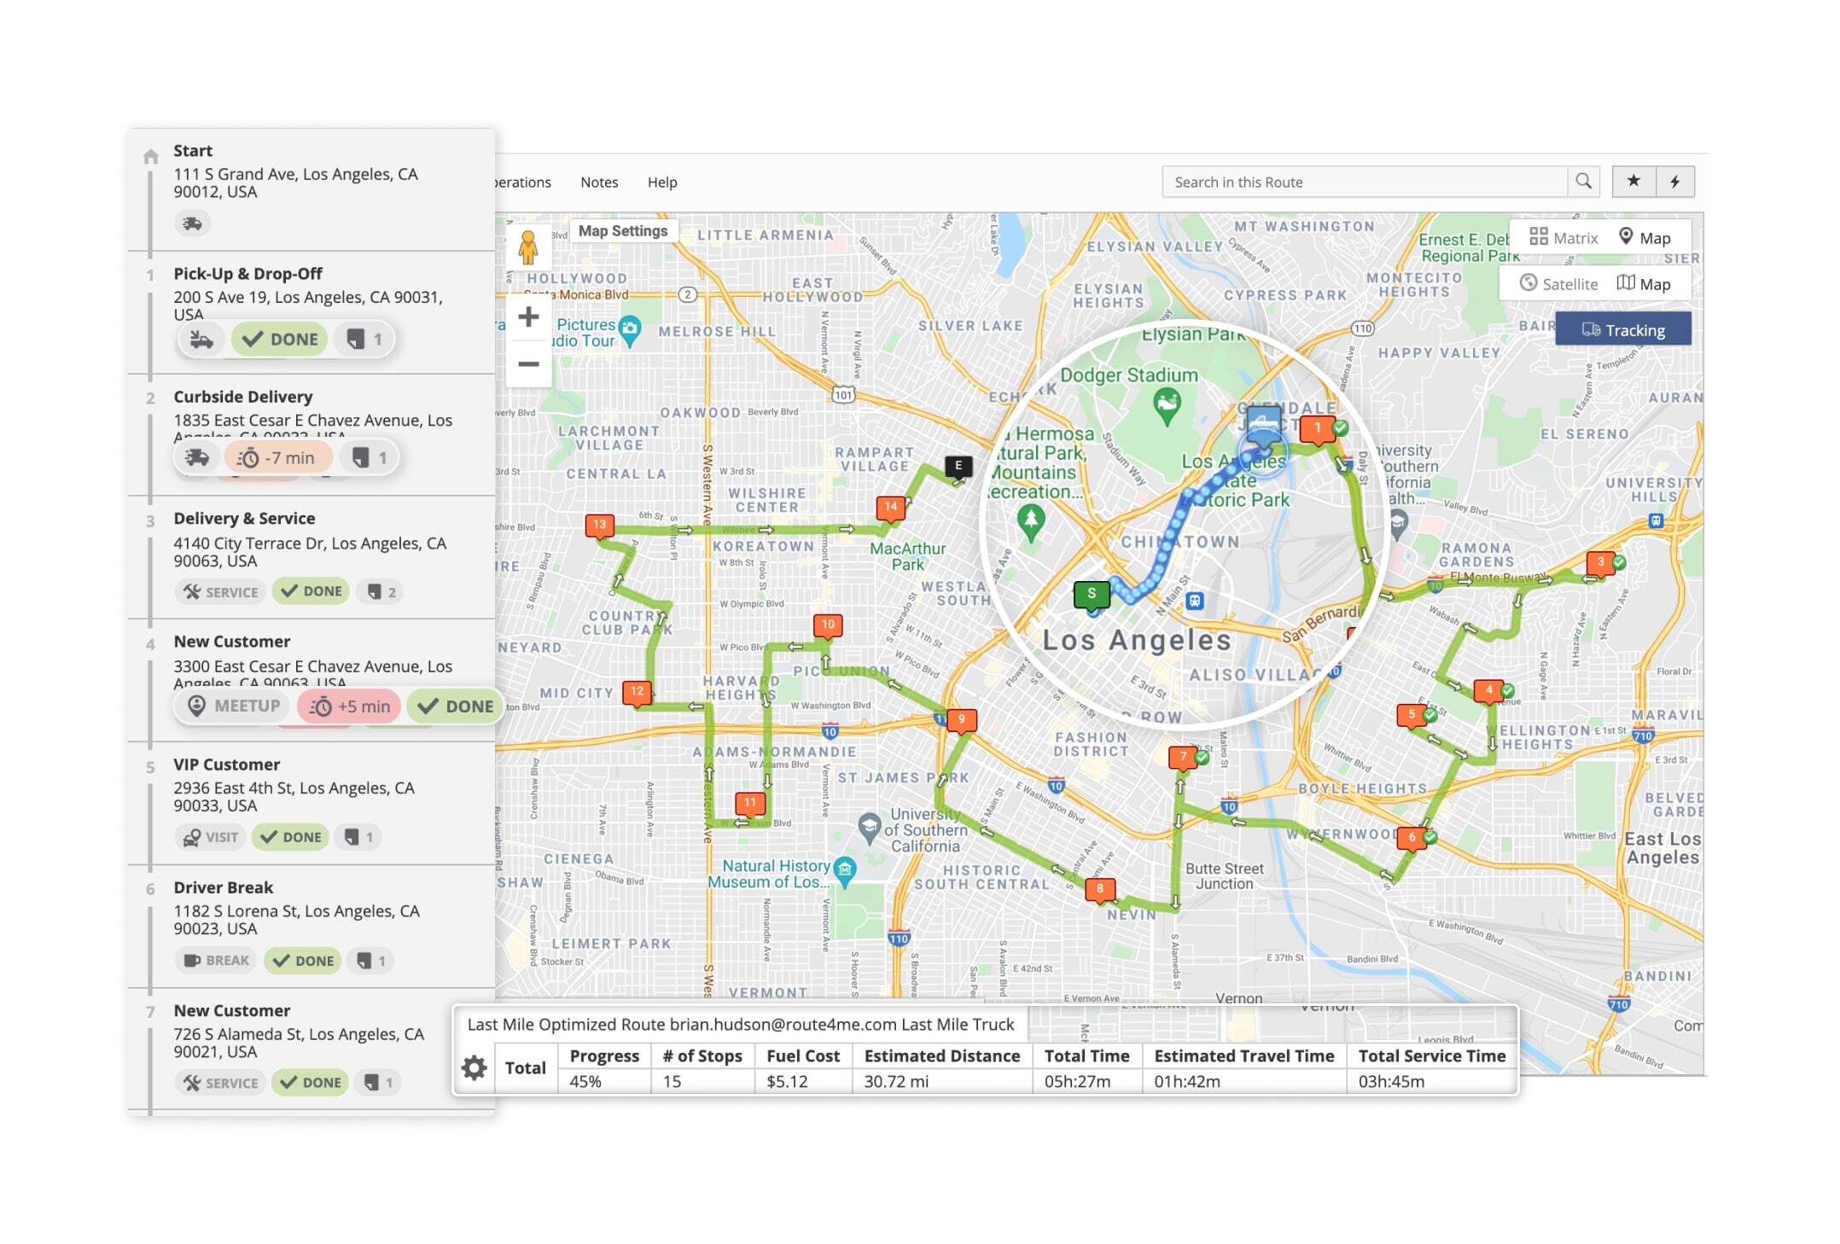The height and width of the screenshot is (1244, 1840).
Task: Click the Help menu item
Action: click(x=662, y=182)
